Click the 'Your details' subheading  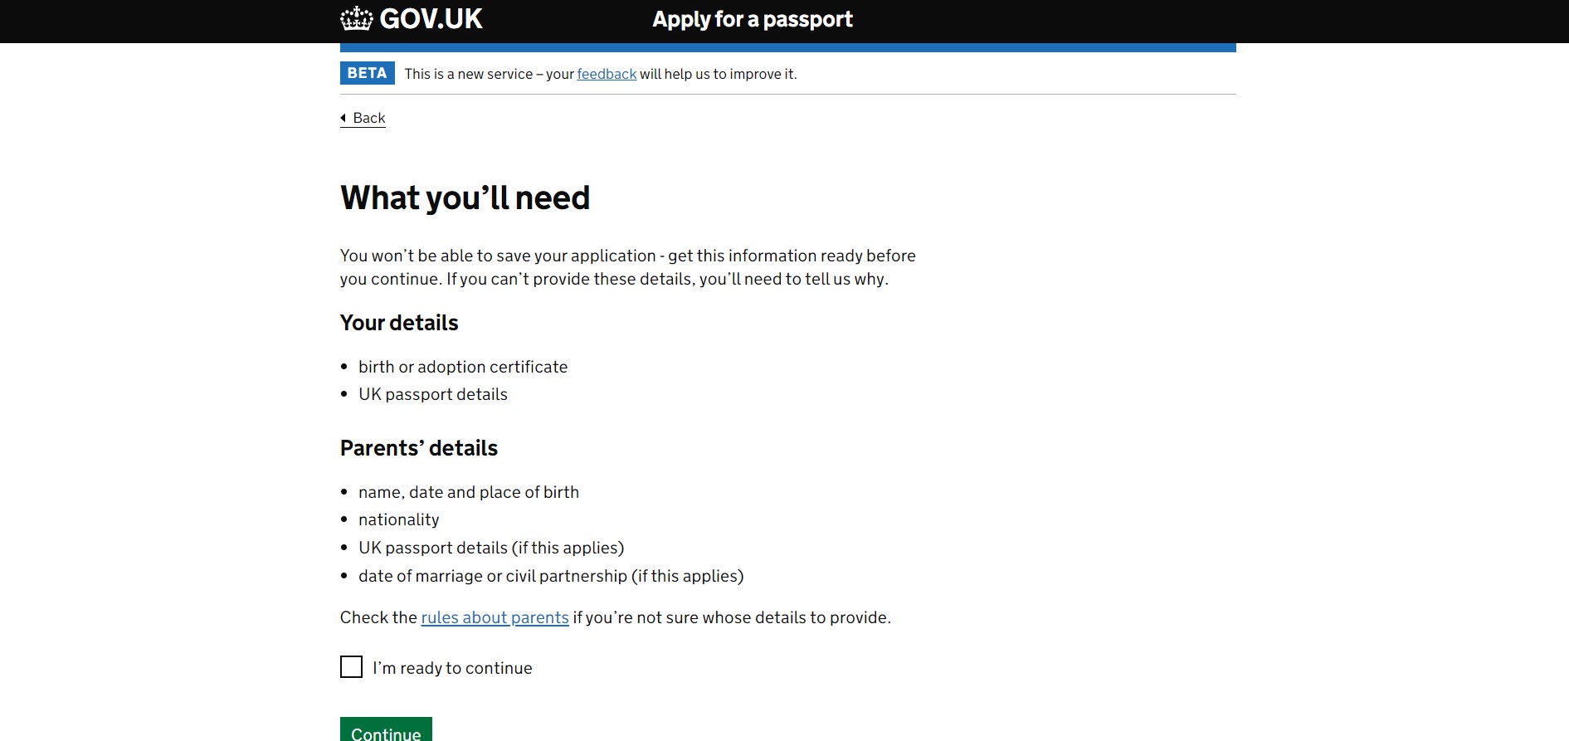pyautogui.click(x=399, y=323)
